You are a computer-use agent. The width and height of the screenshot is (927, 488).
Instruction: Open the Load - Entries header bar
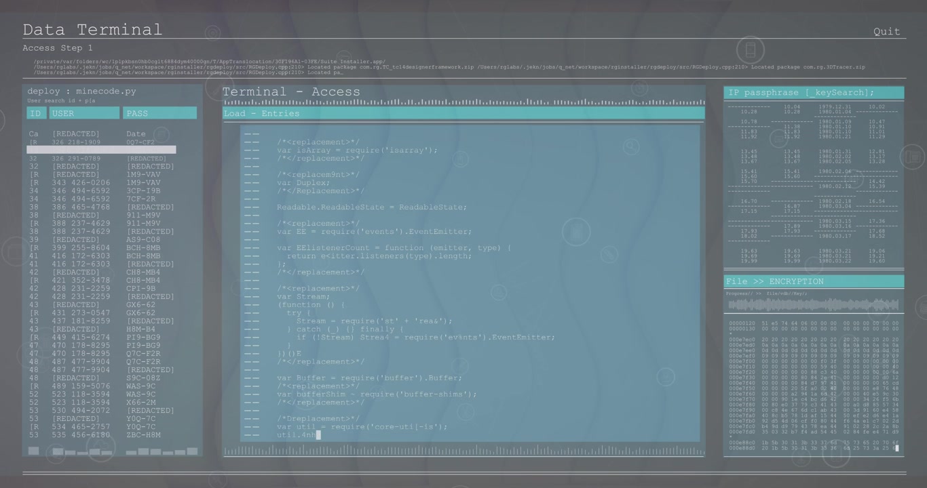463,113
